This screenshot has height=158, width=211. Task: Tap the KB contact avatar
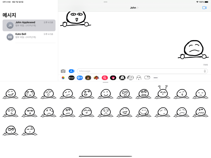click(10, 37)
